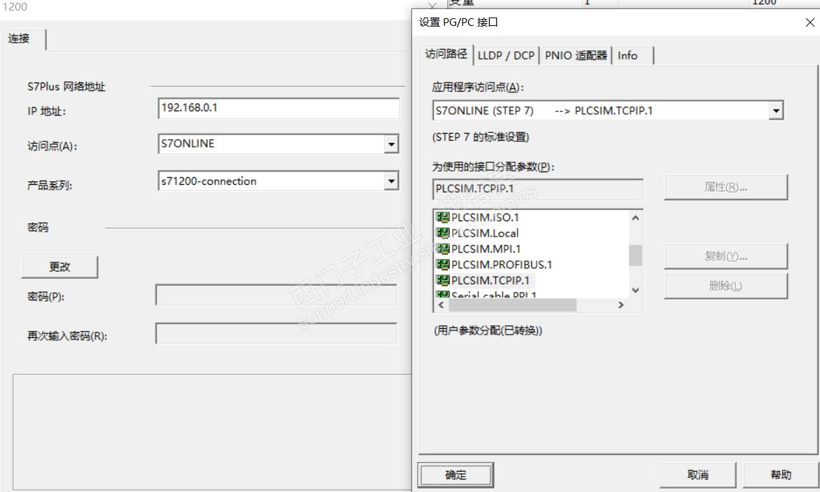Screen dimensions: 820x492
Task: Click the interface list vertical scrollbar thumb
Action: (635, 255)
